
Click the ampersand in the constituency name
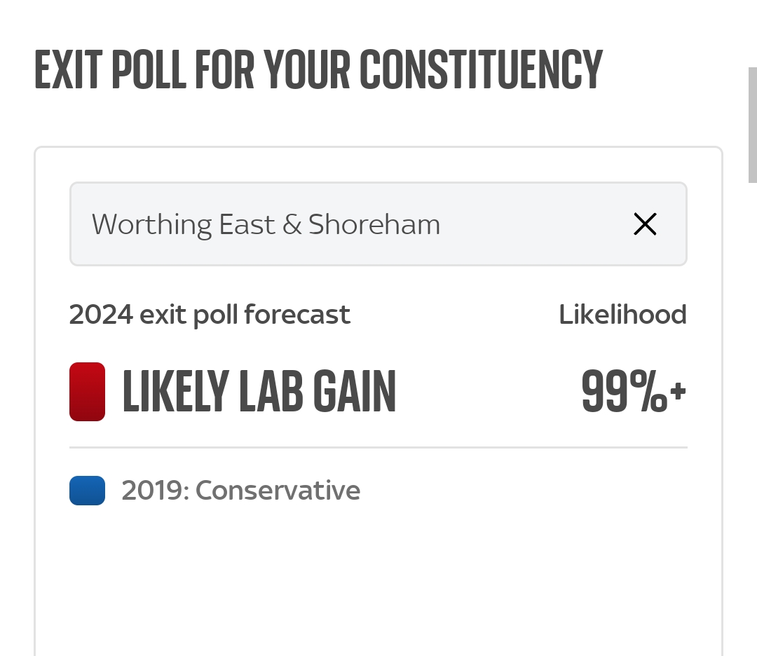tap(292, 224)
